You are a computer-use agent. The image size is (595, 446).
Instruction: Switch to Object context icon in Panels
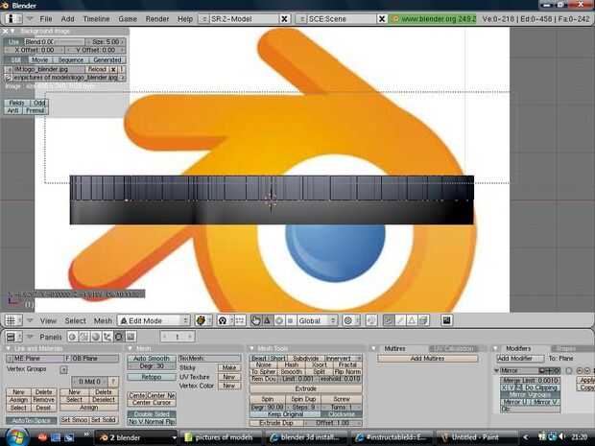point(107,337)
